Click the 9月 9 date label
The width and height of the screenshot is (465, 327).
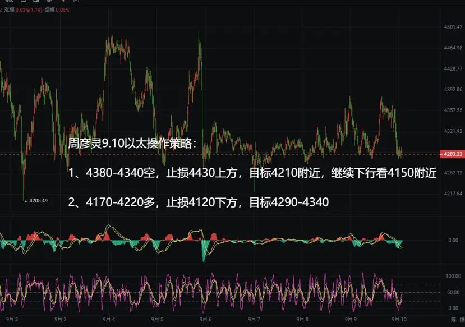(351, 319)
